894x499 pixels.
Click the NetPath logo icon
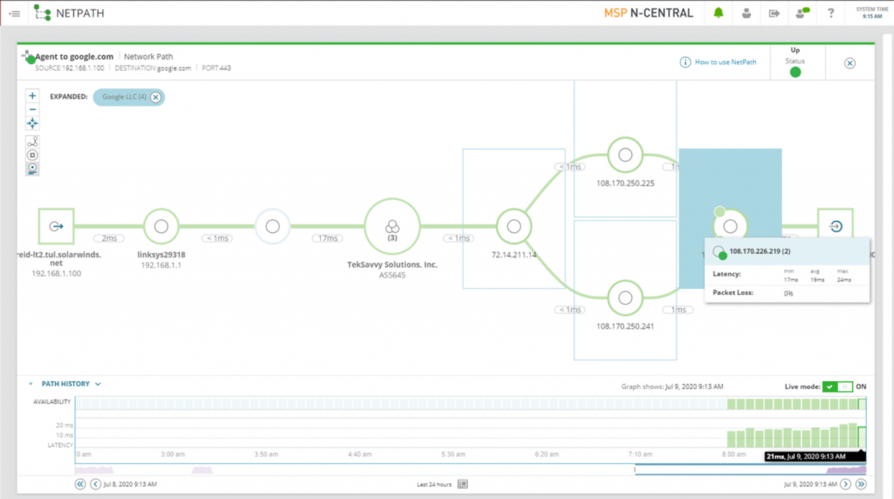click(42, 13)
